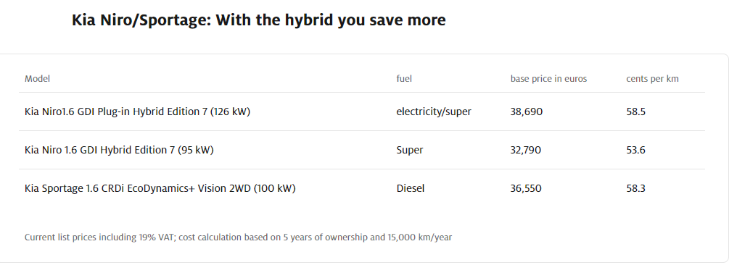Select the "Model" column header
Viewport: 729px width, 278px height.
37,79
